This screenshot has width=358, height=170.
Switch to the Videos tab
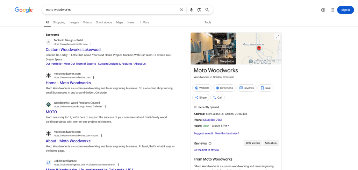(87, 22)
